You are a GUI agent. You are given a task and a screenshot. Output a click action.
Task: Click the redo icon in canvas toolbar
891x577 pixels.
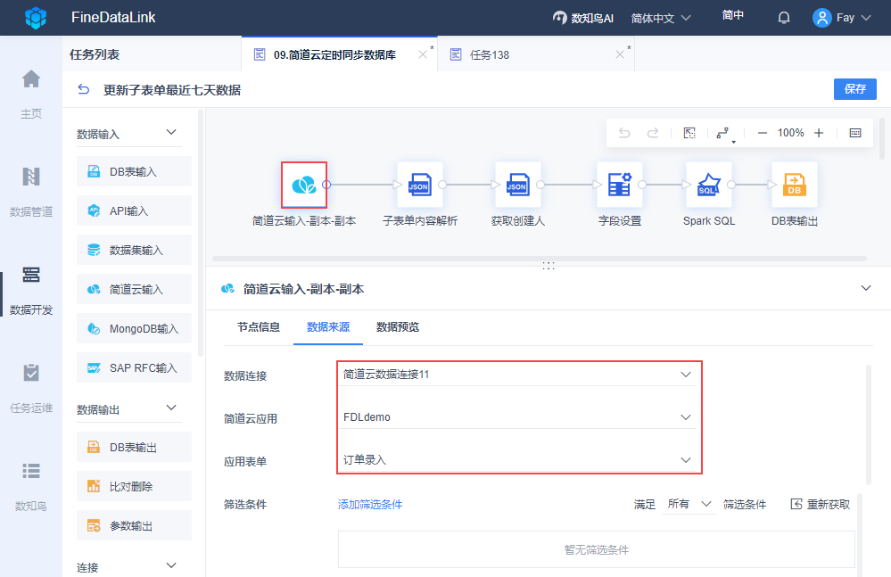653,133
